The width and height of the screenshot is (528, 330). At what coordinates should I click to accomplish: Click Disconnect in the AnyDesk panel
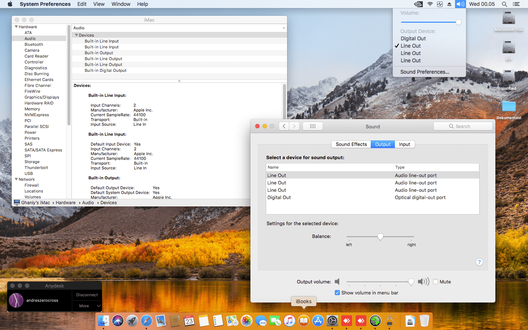pyautogui.click(x=87, y=294)
